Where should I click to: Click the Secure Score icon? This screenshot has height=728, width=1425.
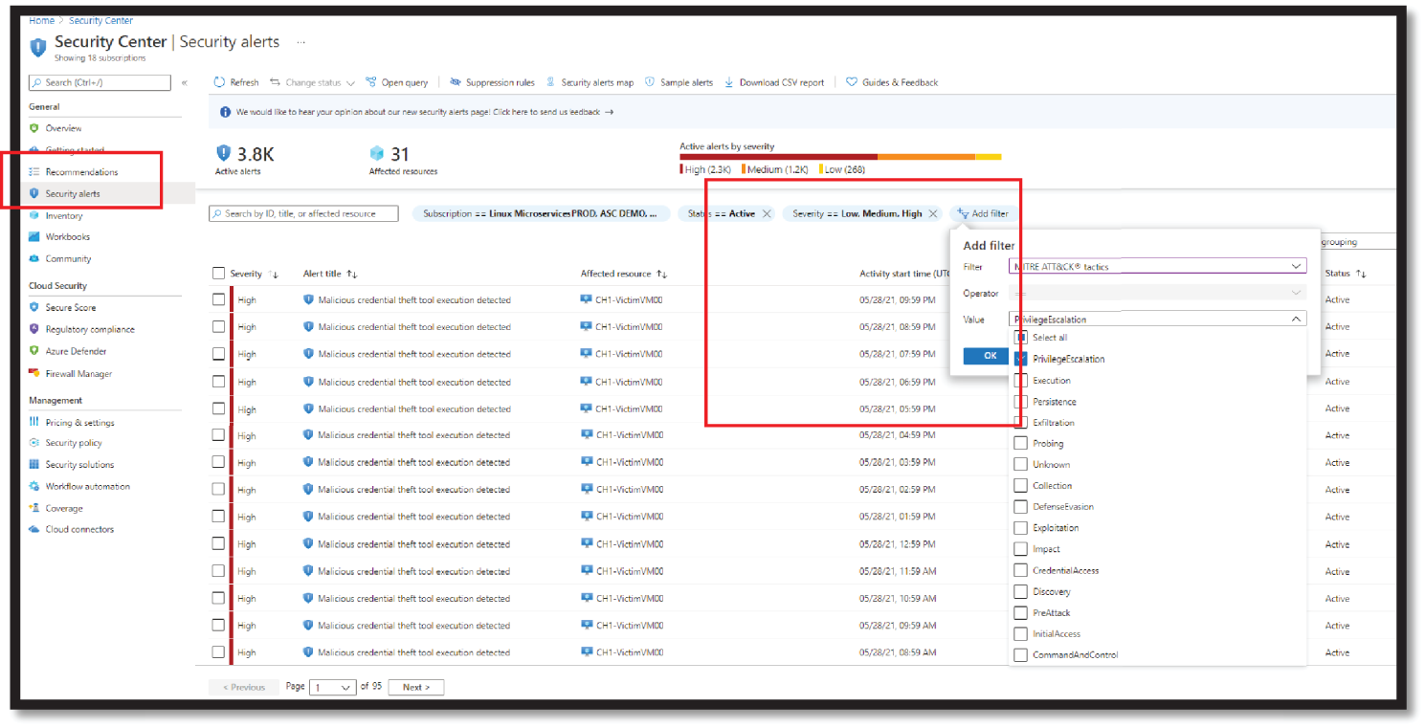34,308
